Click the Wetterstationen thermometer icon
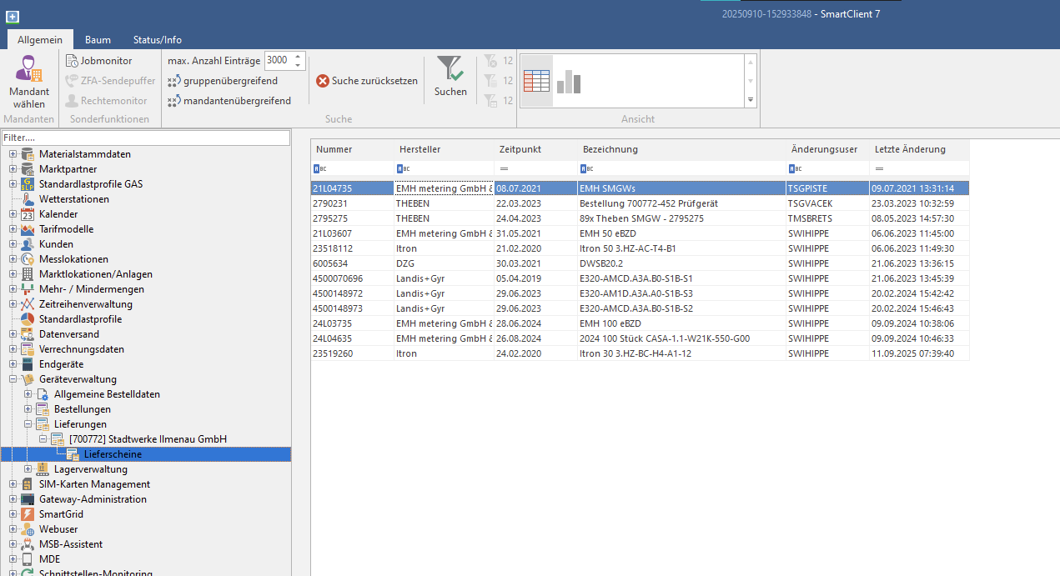The width and height of the screenshot is (1060, 576). pos(28,199)
